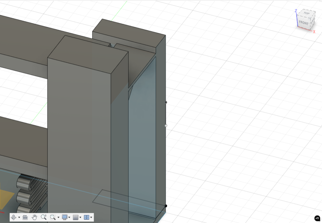Open the Zoom Window options dropdown
This screenshot has width=322, height=223.
click(58, 217)
